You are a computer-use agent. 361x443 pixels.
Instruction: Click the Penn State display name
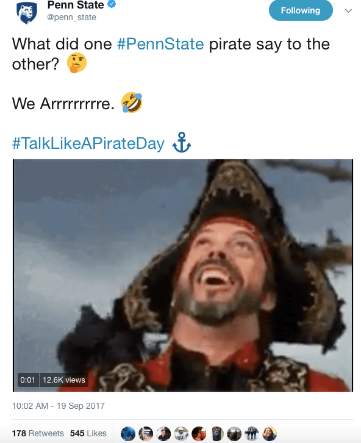(76, 5)
